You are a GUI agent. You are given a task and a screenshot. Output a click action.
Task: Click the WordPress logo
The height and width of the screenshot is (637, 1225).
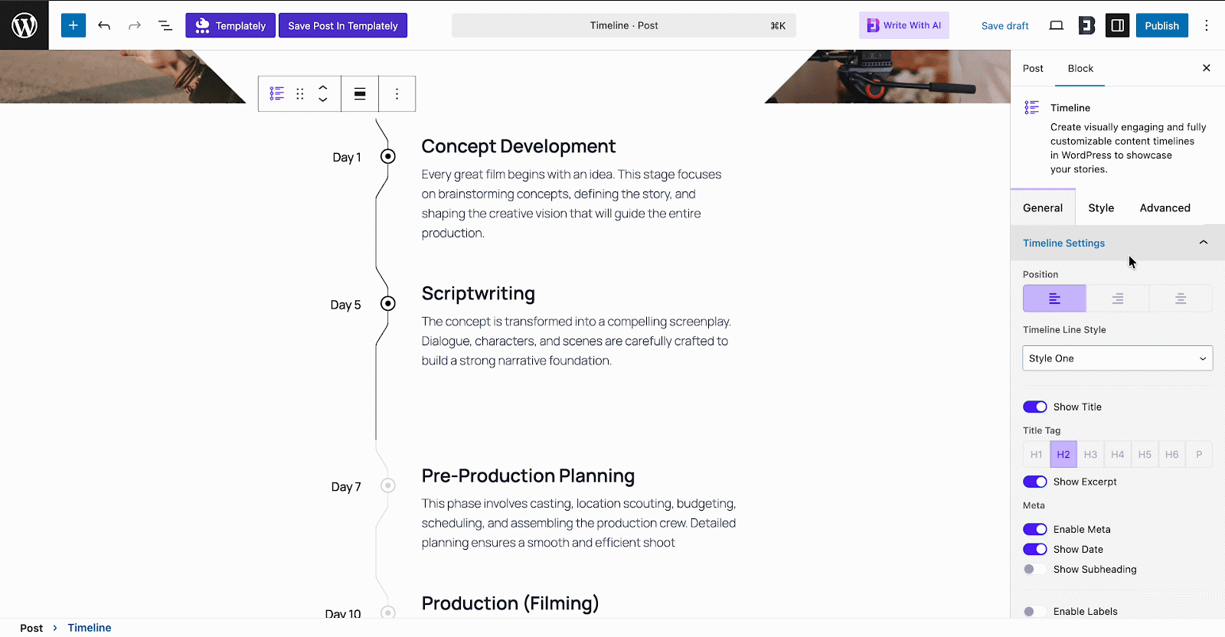click(x=24, y=24)
